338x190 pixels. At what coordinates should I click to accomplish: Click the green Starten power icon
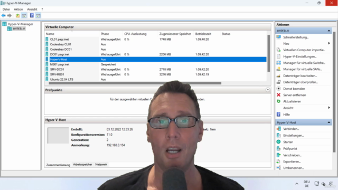pyautogui.click(x=278, y=142)
